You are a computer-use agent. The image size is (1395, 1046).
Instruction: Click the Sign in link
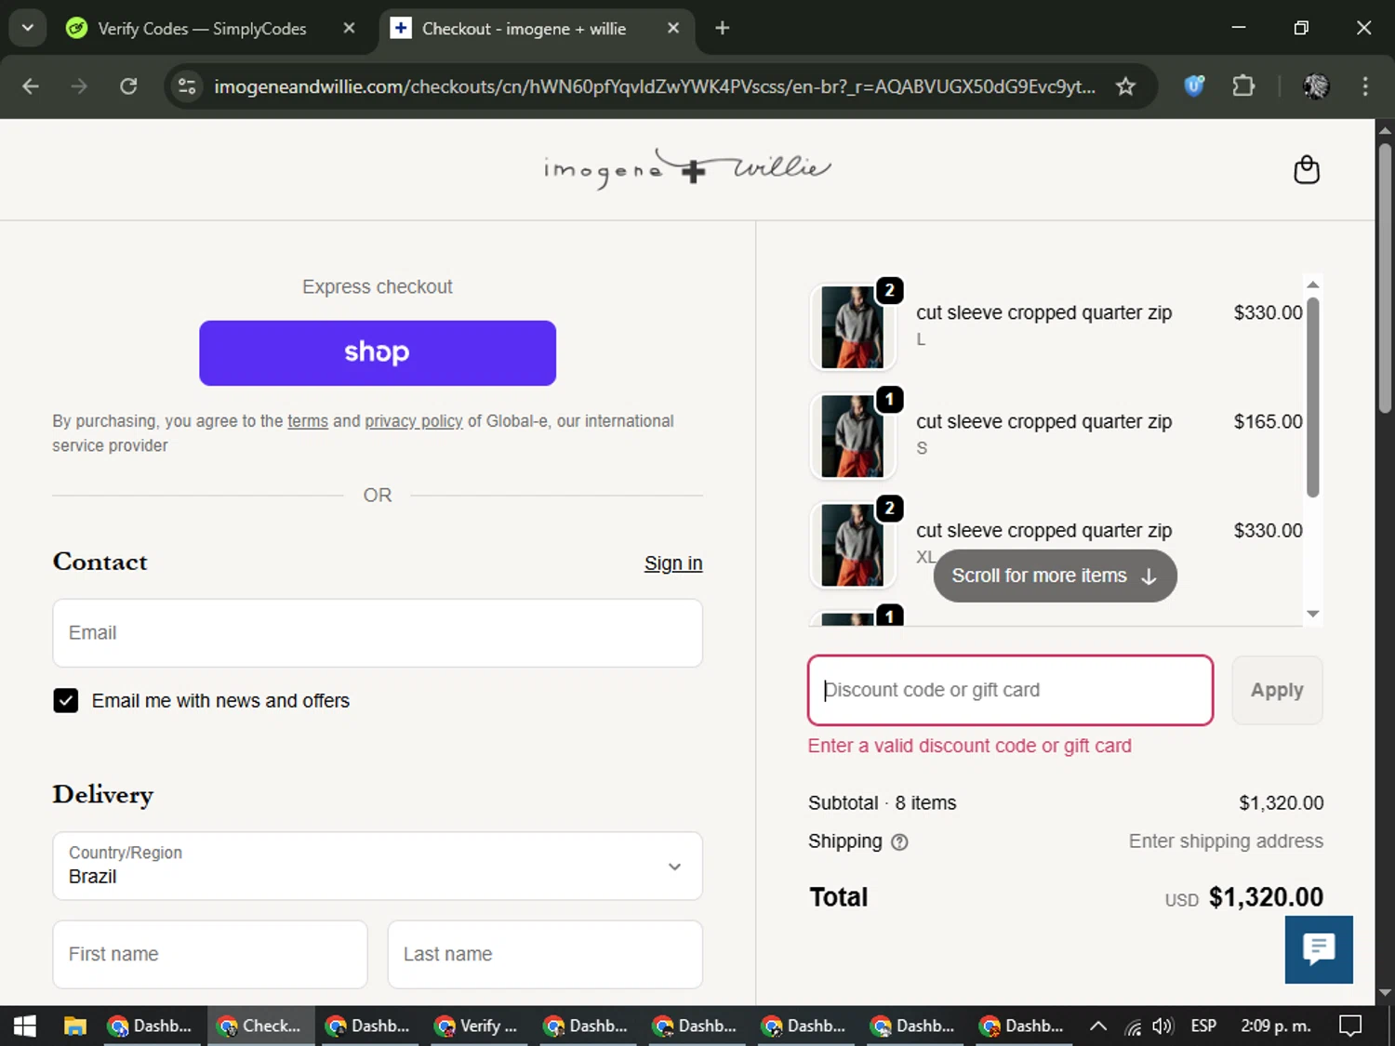tap(673, 563)
